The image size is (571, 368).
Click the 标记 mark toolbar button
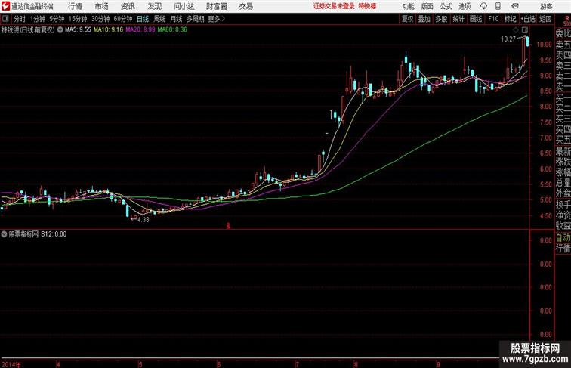[510, 19]
